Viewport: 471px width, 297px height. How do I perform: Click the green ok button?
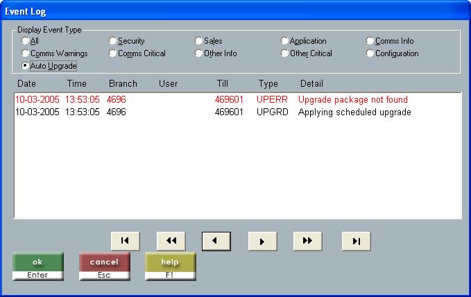pyautogui.click(x=38, y=266)
